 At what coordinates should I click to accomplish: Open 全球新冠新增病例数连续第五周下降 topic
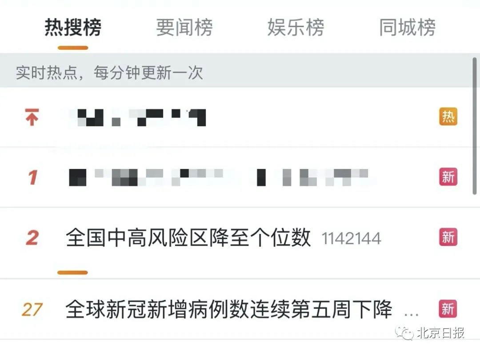click(229, 309)
